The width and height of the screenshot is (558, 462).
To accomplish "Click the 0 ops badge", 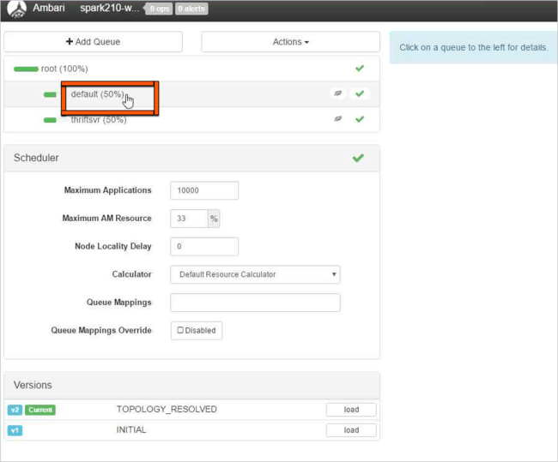I will pos(159,9).
